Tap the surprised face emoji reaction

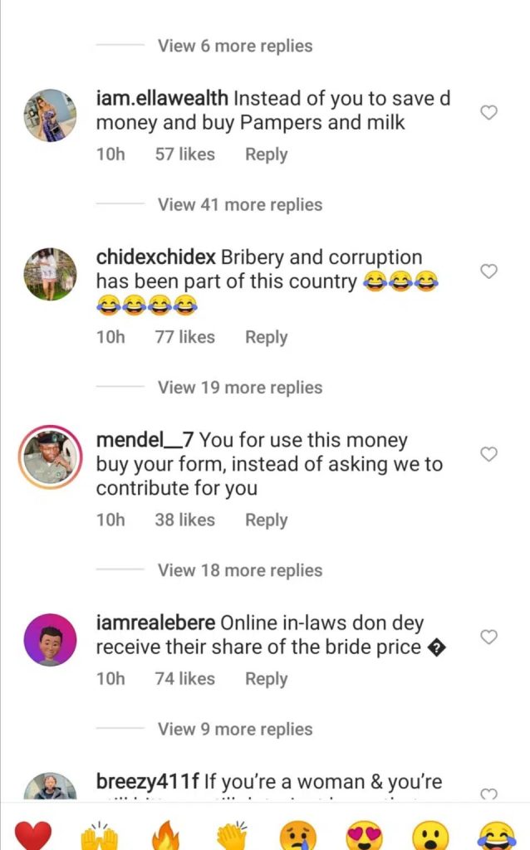click(431, 834)
